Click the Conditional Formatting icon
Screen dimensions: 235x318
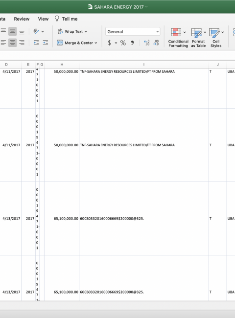176,32
